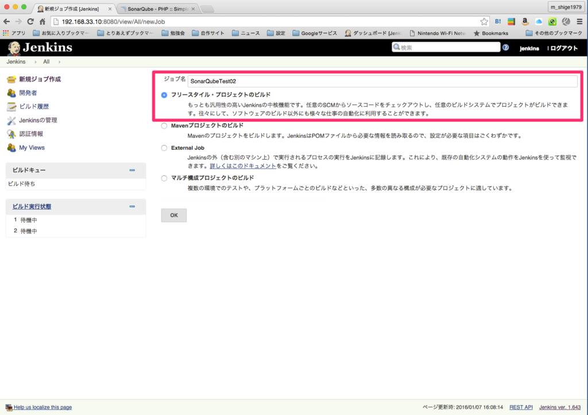Click the ビルド実行状態 heading link

point(32,207)
